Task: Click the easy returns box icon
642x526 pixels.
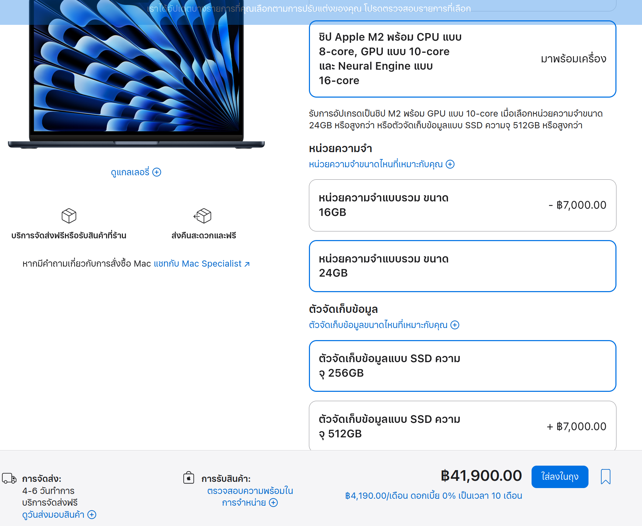Action: 203,216
